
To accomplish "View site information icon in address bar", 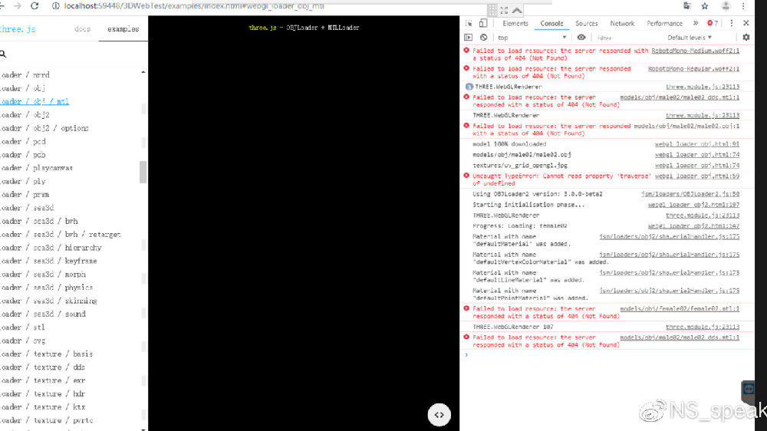I will [56, 6].
